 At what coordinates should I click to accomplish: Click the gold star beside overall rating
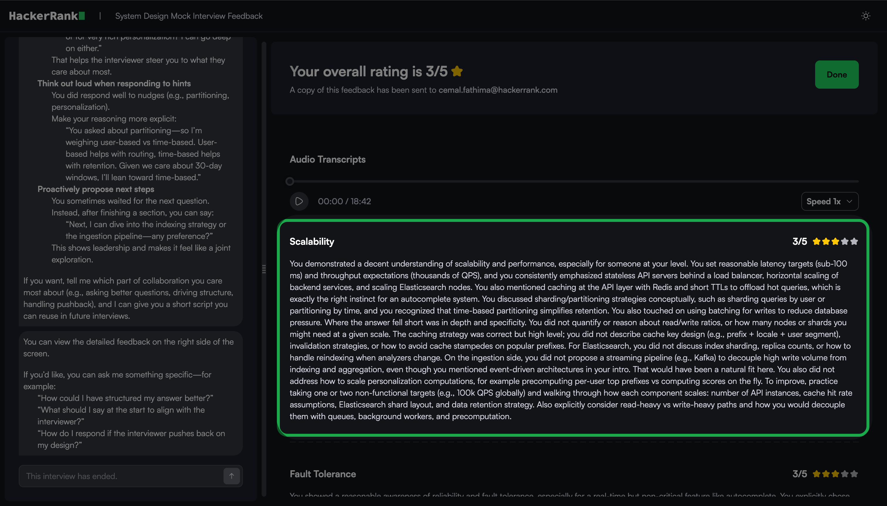457,71
